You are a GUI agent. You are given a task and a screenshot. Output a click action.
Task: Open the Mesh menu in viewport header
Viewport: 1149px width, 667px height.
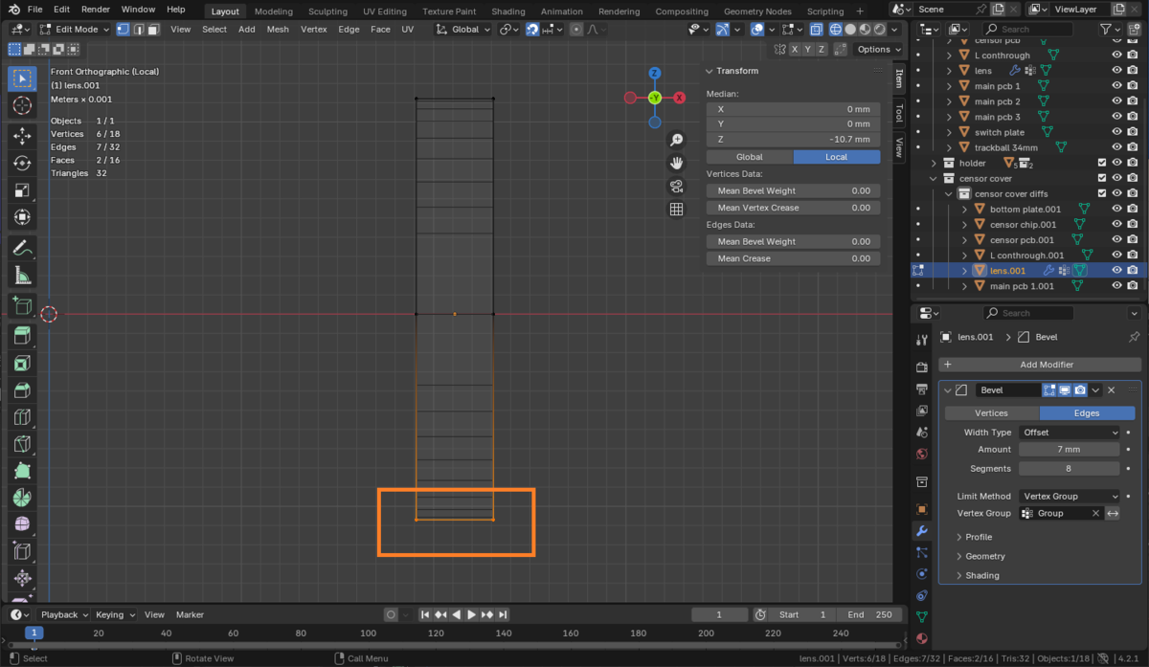[278, 29]
